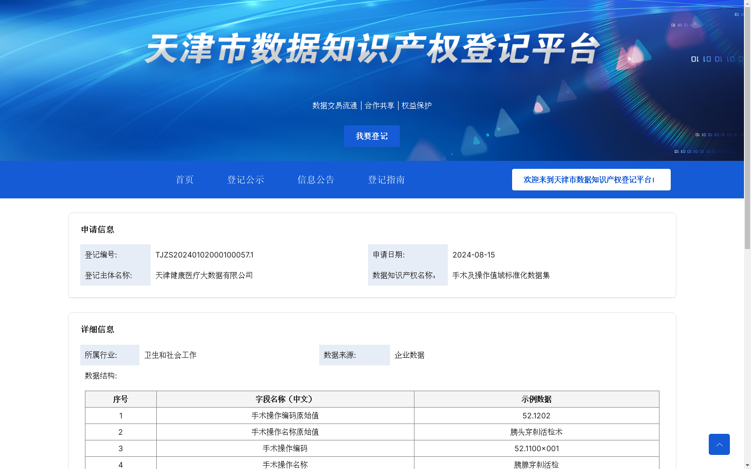Click sequence number 1 in the table

(x=121, y=416)
